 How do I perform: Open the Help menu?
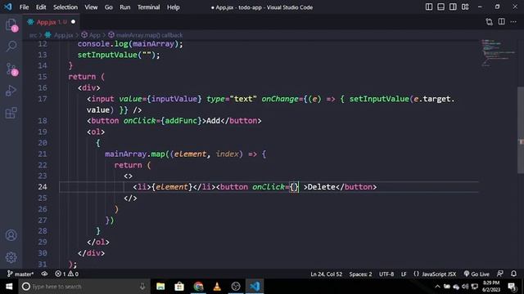[x=173, y=7]
